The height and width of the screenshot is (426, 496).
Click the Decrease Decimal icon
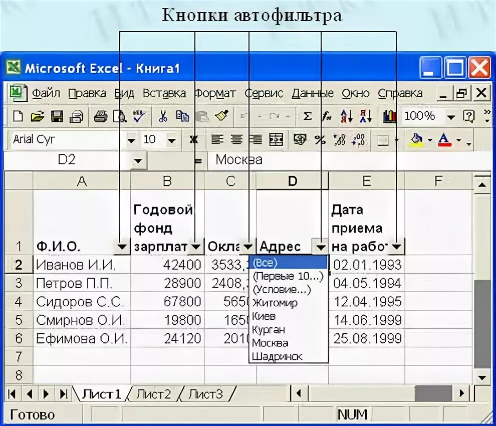pos(359,139)
